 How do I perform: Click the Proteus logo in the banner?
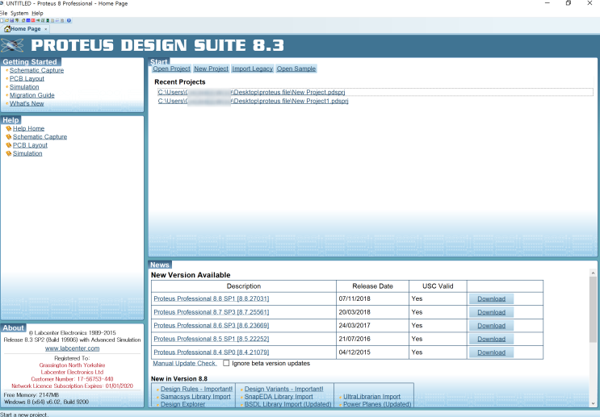(14, 45)
